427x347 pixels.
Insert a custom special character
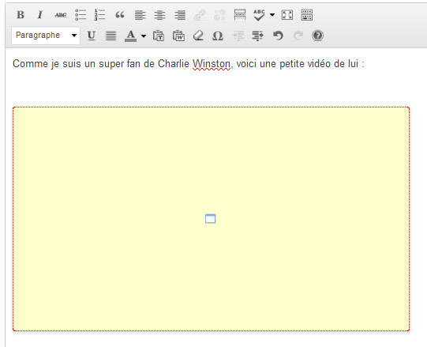pyautogui.click(x=218, y=36)
